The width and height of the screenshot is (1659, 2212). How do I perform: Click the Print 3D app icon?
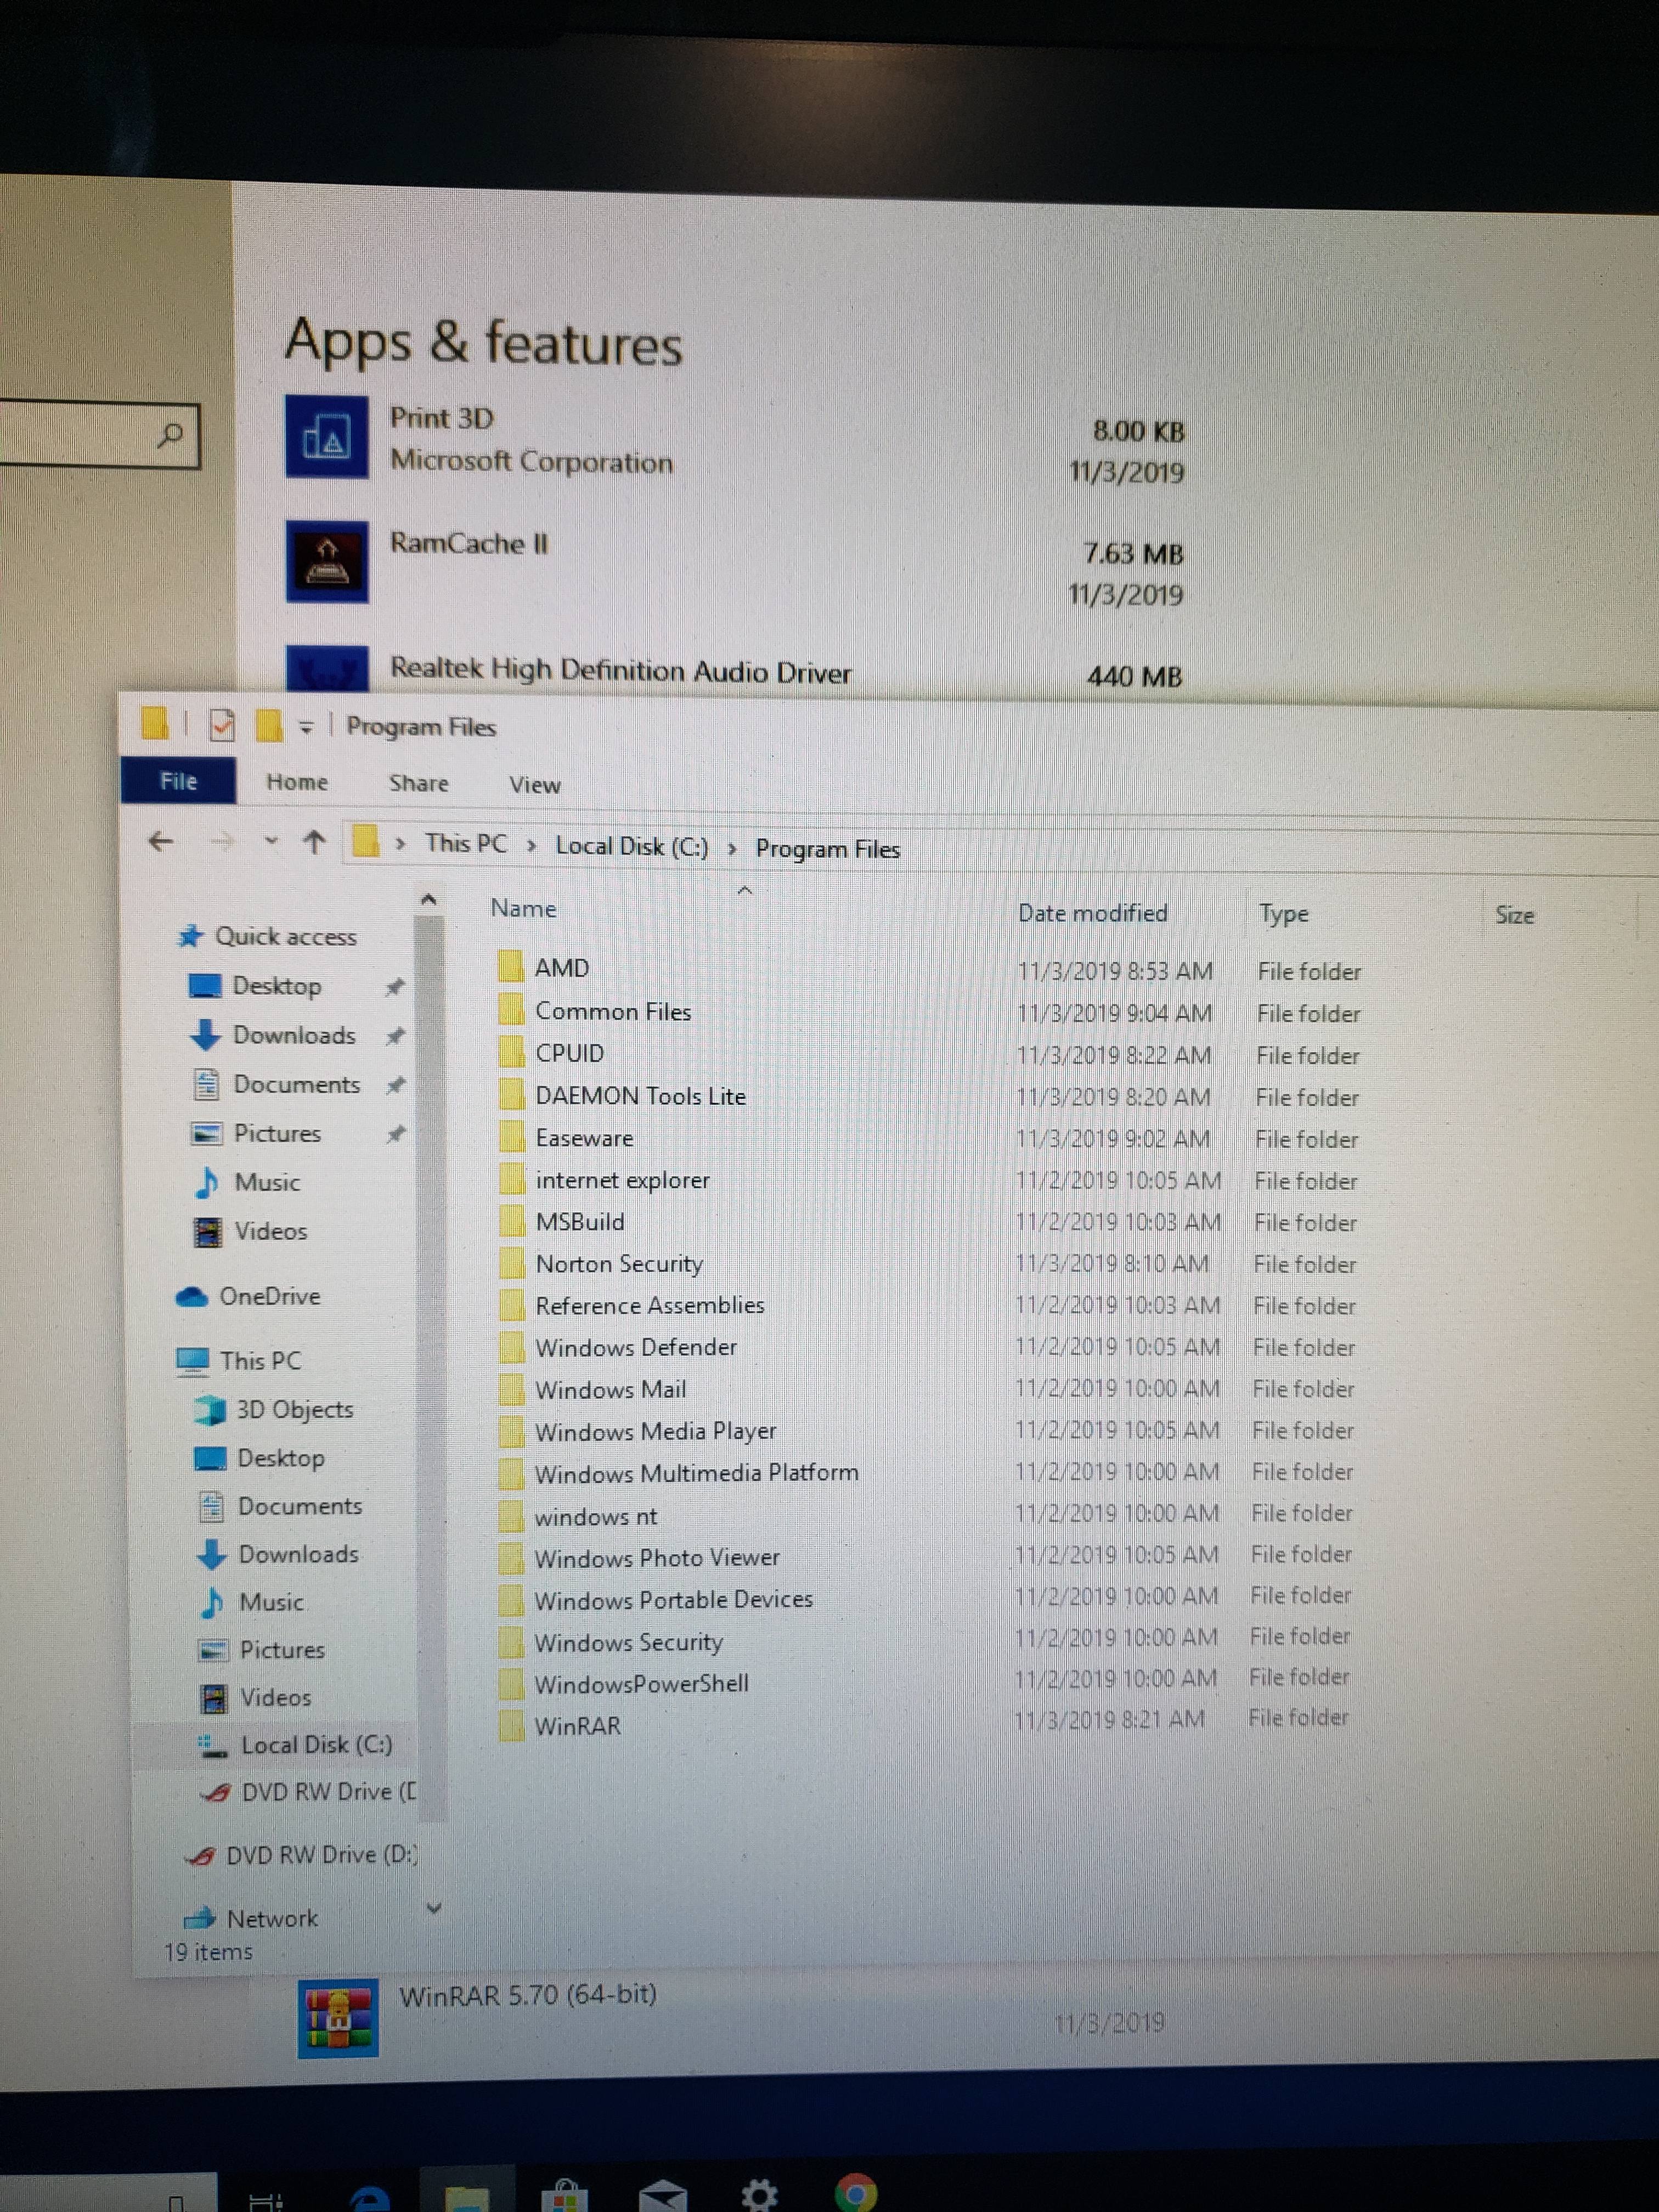pos(326,437)
